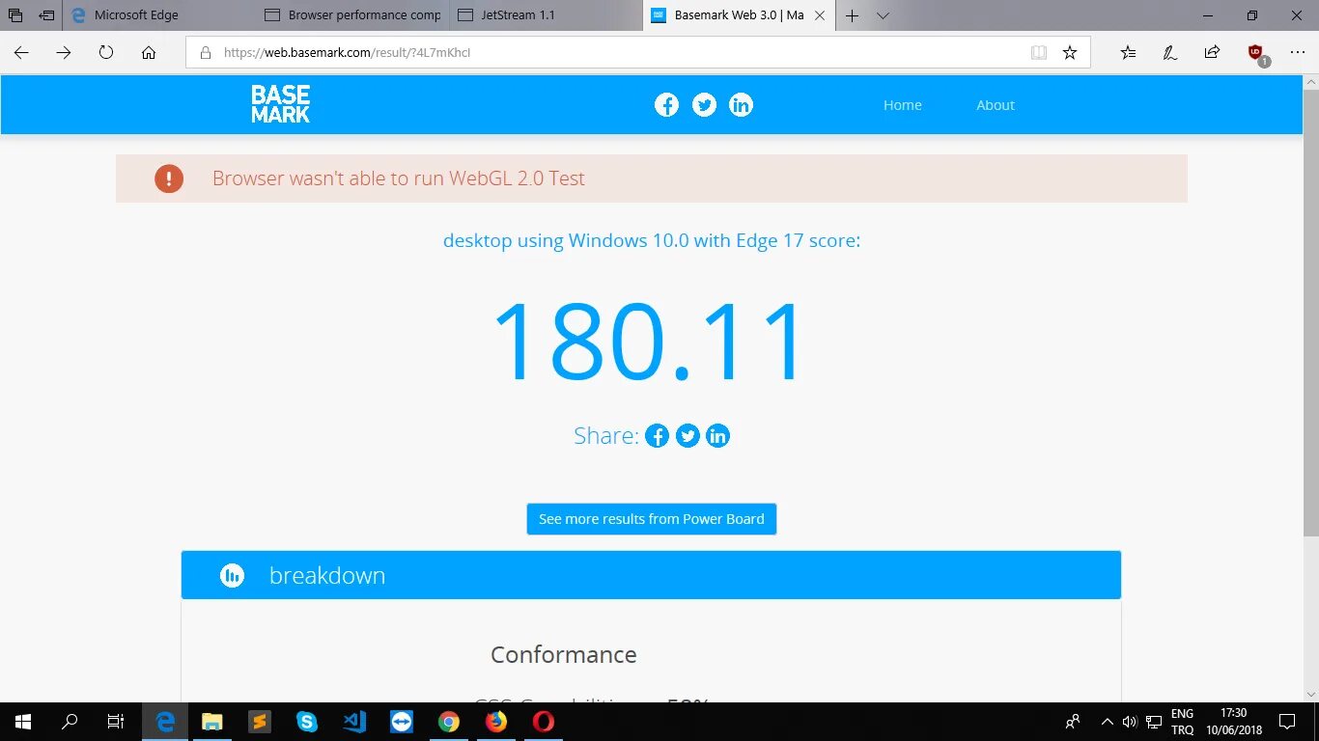The height and width of the screenshot is (741, 1319).
Task: Click the breakdown chart icon
Action: pyautogui.click(x=232, y=576)
